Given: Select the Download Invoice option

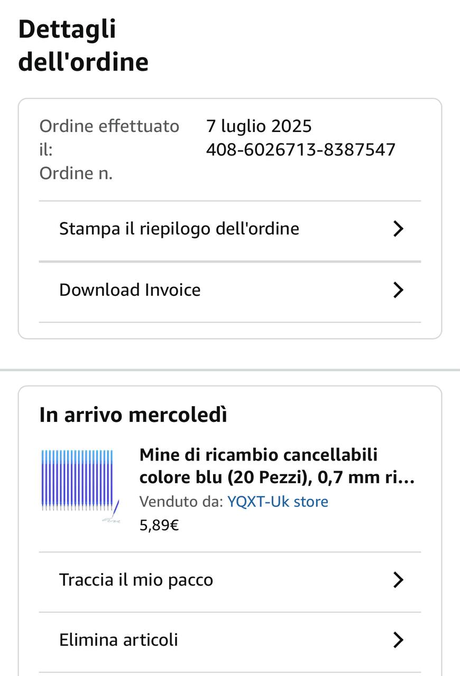Looking at the screenshot, I should click(130, 290).
